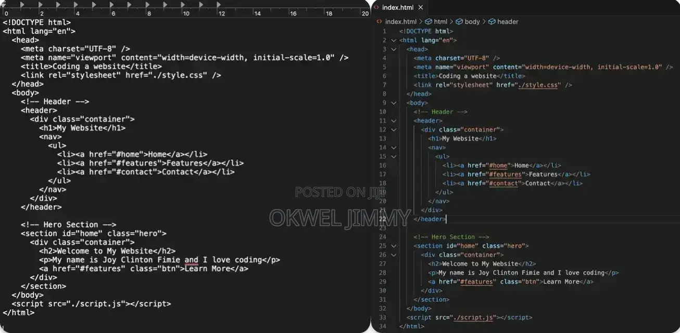Click the meta viewport line in VS Code
The image size is (680, 333).
[x=543, y=67]
